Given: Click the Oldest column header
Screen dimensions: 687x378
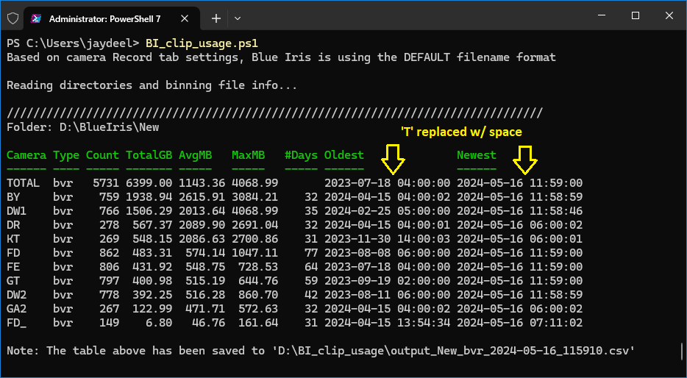Looking at the screenshot, I should click(344, 155).
